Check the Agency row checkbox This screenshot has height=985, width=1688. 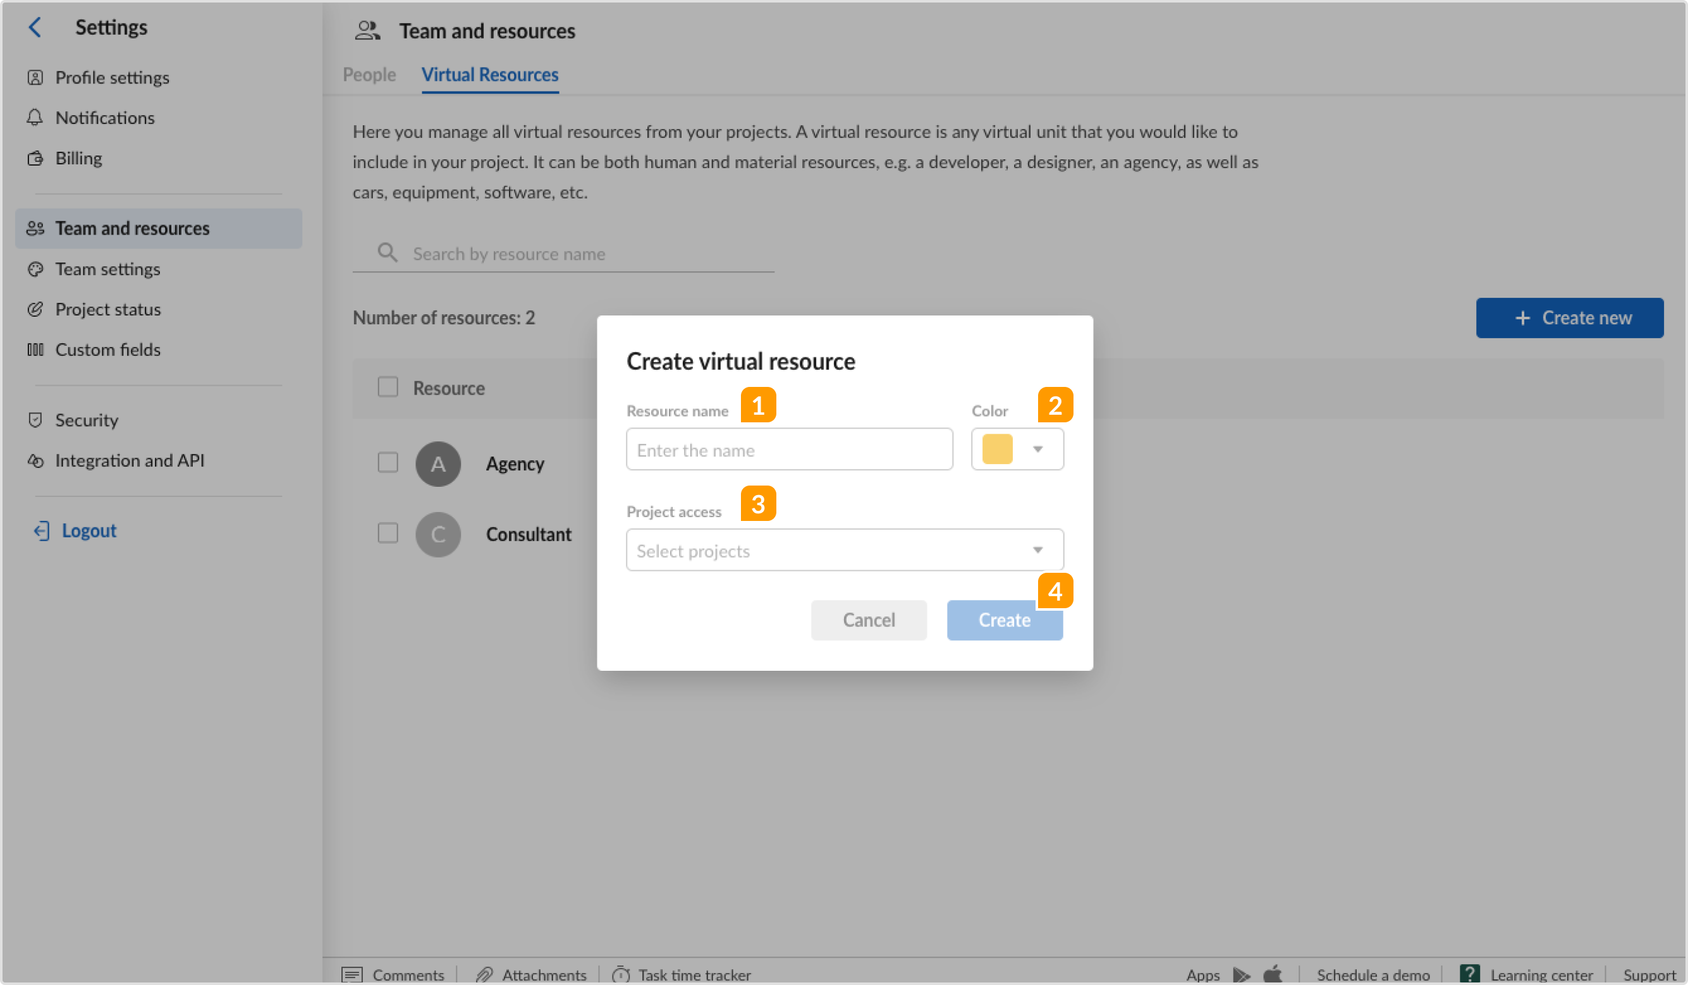[x=388, y=462]
